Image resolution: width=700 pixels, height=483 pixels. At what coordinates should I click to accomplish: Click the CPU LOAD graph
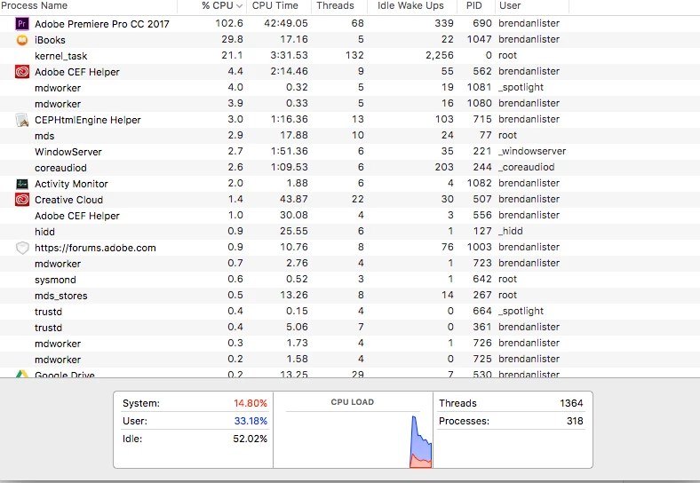click(353, 439)
